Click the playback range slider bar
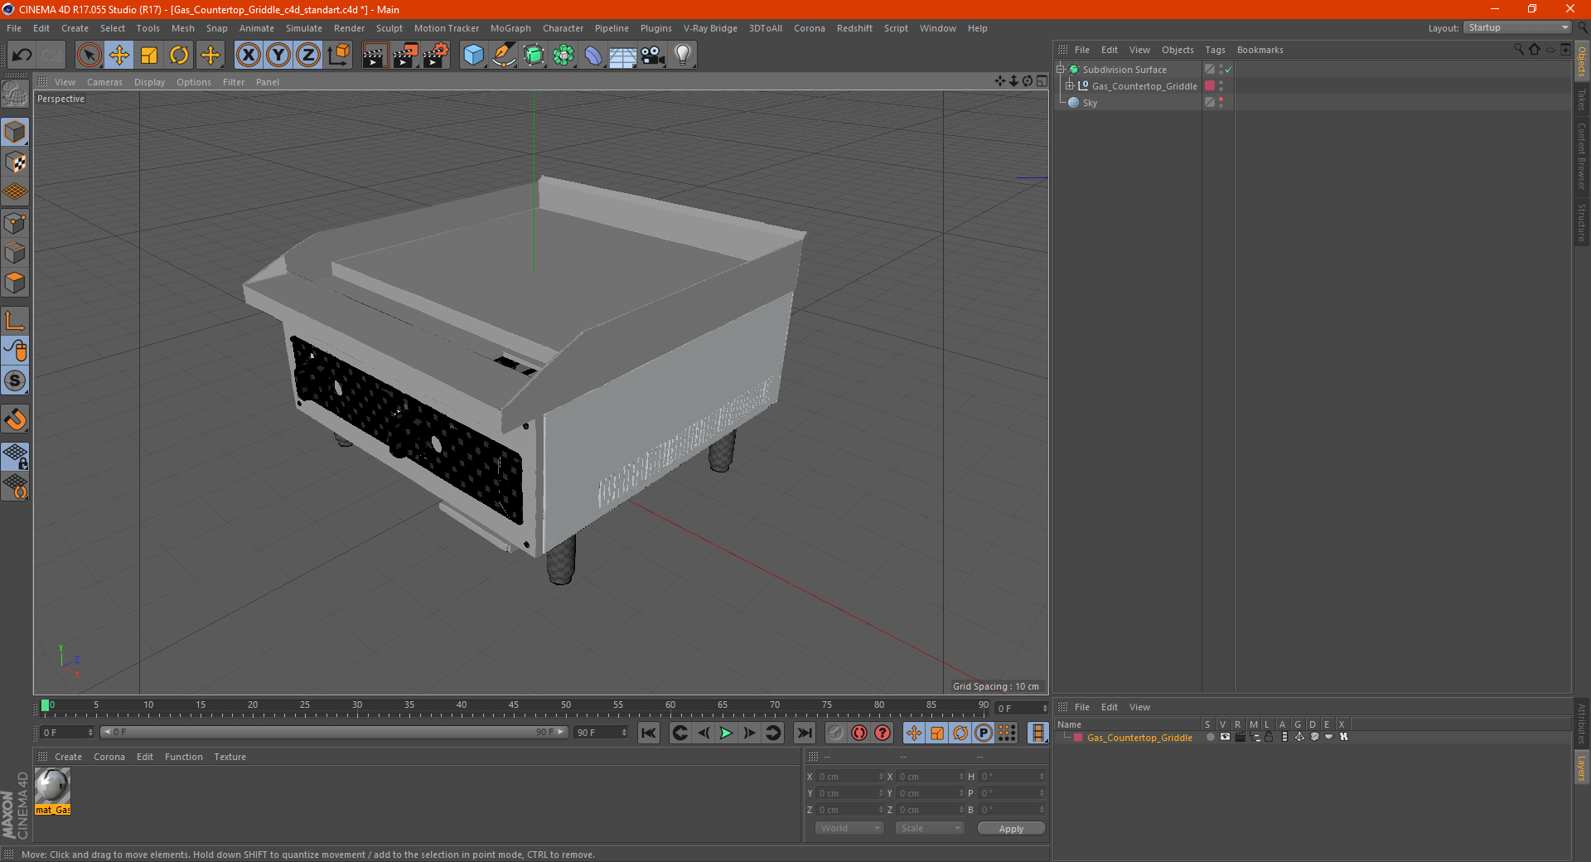Screen dimensions: 1591x862 [x=334, y=732]
